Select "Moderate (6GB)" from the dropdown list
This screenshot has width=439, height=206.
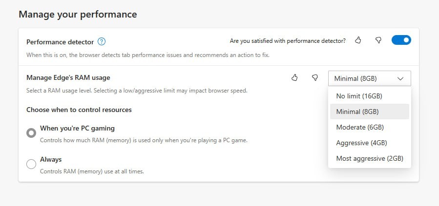(x=360, y=127)
